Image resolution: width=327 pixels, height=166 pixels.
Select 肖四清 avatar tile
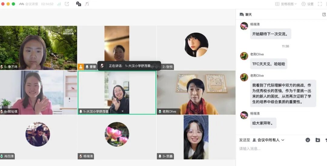click(38, 137)
